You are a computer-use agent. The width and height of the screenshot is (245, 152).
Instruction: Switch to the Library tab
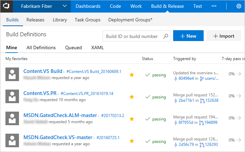(x=60, y=20)
